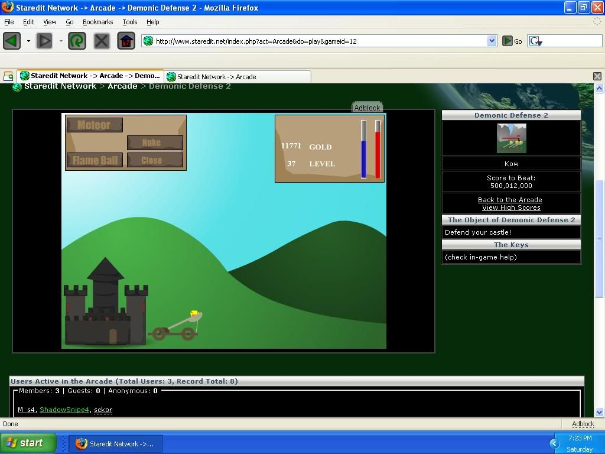Click the Adblock tab above the game

coord(367,108)
